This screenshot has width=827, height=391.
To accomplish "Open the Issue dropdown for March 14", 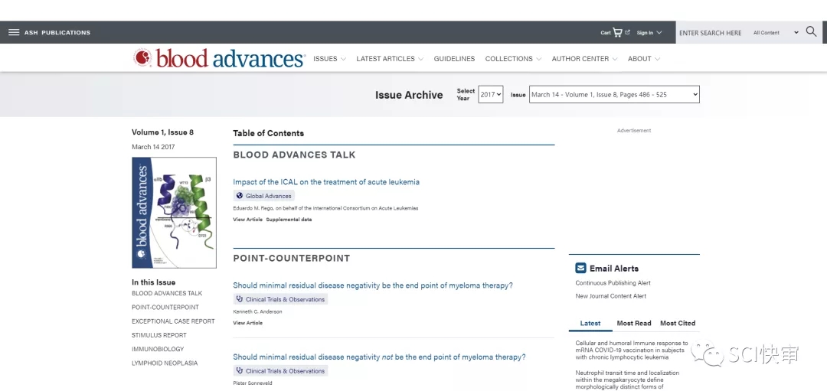I will tap(614, 94).
